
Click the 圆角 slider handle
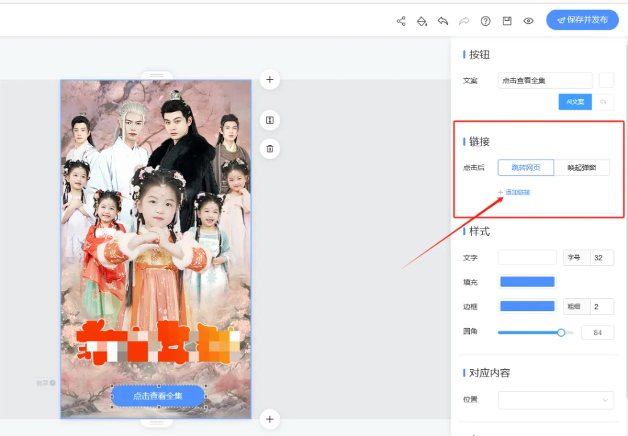click(561, 333)
